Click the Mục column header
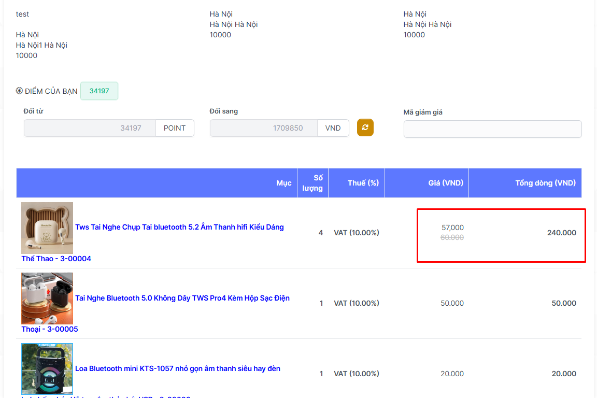The image size is (597, 398). 283,183
